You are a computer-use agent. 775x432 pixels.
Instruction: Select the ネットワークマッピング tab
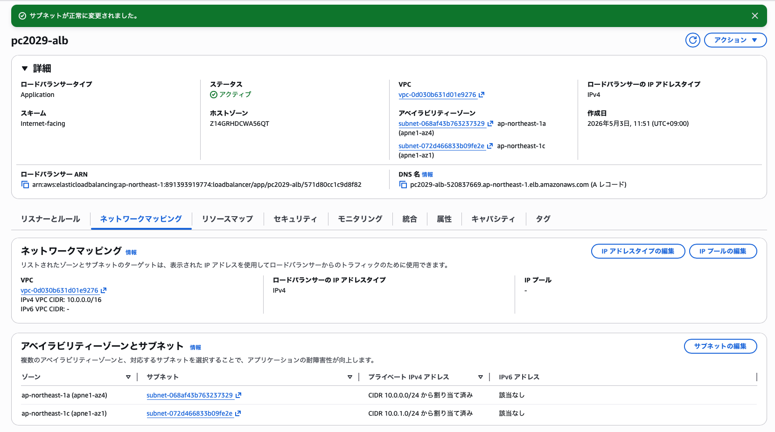tap(141, 219)
